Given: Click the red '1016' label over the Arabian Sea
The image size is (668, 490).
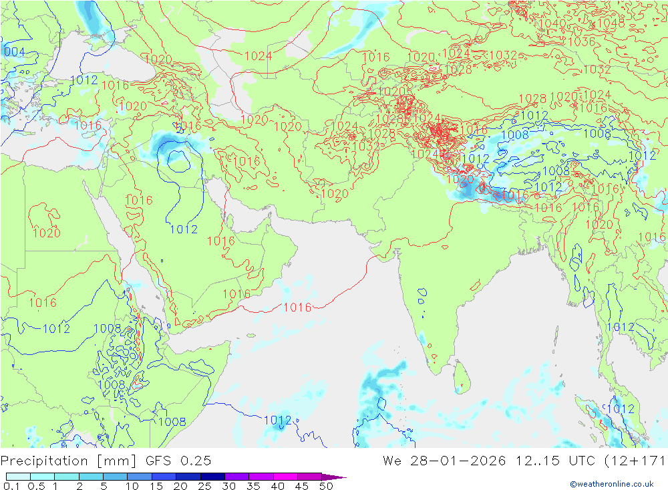Looking at the screenshot, I should (297, 307).
